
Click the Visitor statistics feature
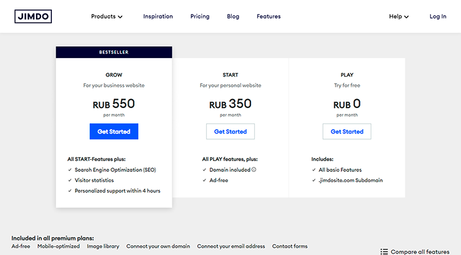pyautogui.click(x=94, y=180)
